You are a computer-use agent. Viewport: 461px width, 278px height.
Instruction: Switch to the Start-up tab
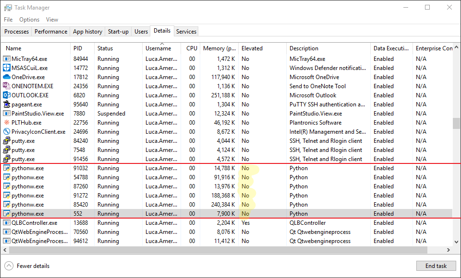tap(118, 32)
